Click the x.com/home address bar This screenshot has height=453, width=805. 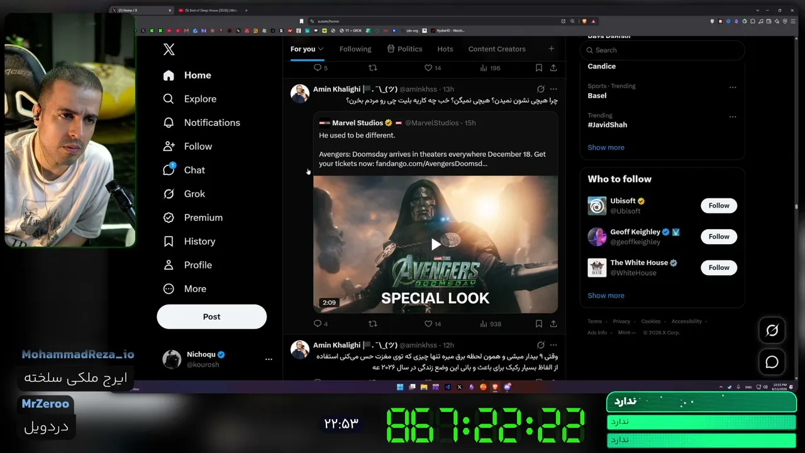(434, 21)
